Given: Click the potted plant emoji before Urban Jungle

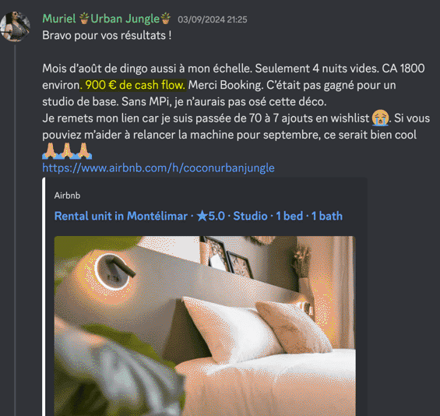Looking at the screenshot, I should (84, 18).
